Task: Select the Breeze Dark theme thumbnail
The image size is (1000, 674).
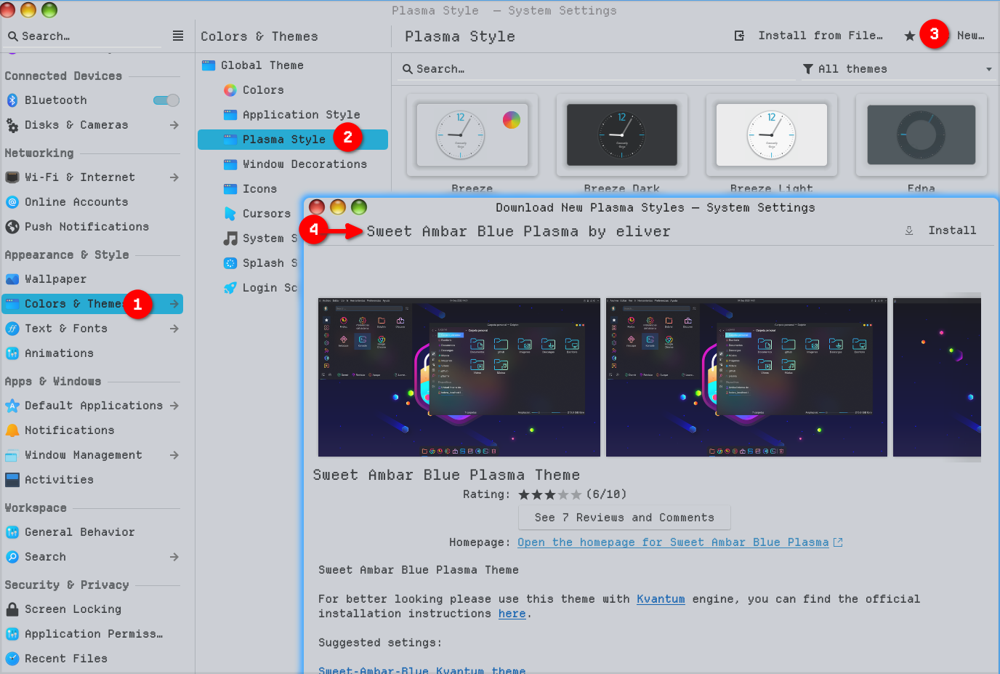Action: click(x=621, y=135)
